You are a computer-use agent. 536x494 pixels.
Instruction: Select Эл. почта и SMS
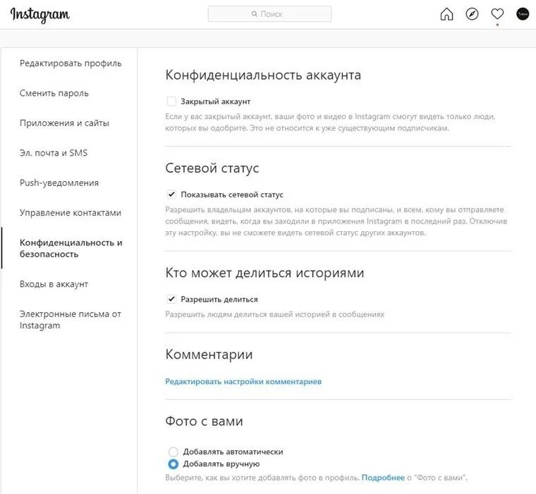point(54,153)
